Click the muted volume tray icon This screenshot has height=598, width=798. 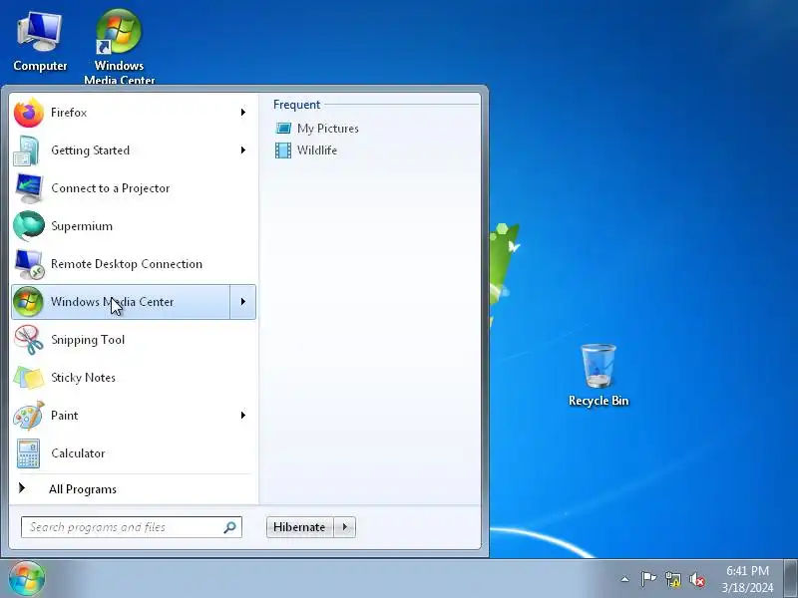pyautogui.click(x=697, y=579)
